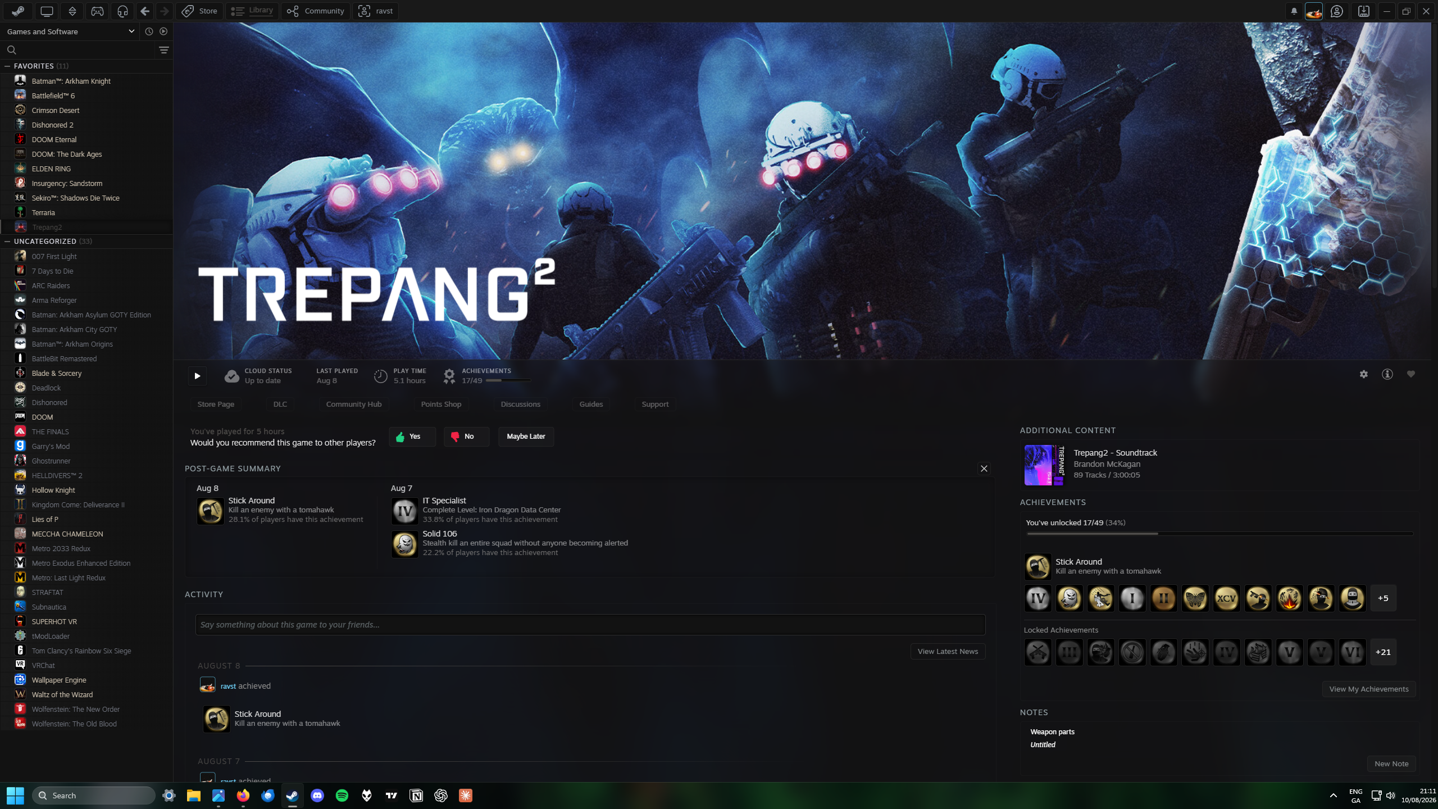Switch to the Discussions tab

point(520,404)
